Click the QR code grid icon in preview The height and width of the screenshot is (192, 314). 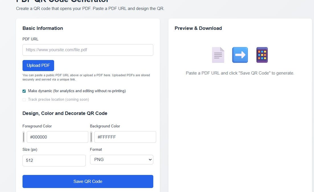click(262, 55)
